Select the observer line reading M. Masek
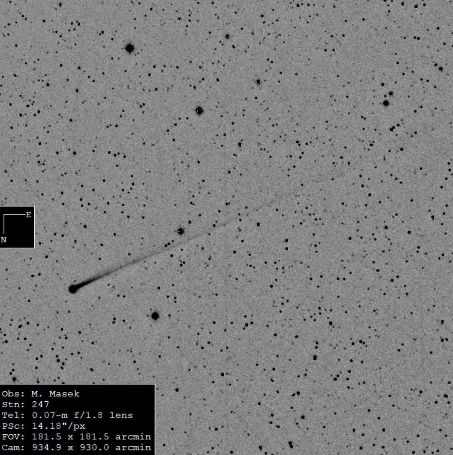This screenshot has height=455, width=453. click(41, 394)
